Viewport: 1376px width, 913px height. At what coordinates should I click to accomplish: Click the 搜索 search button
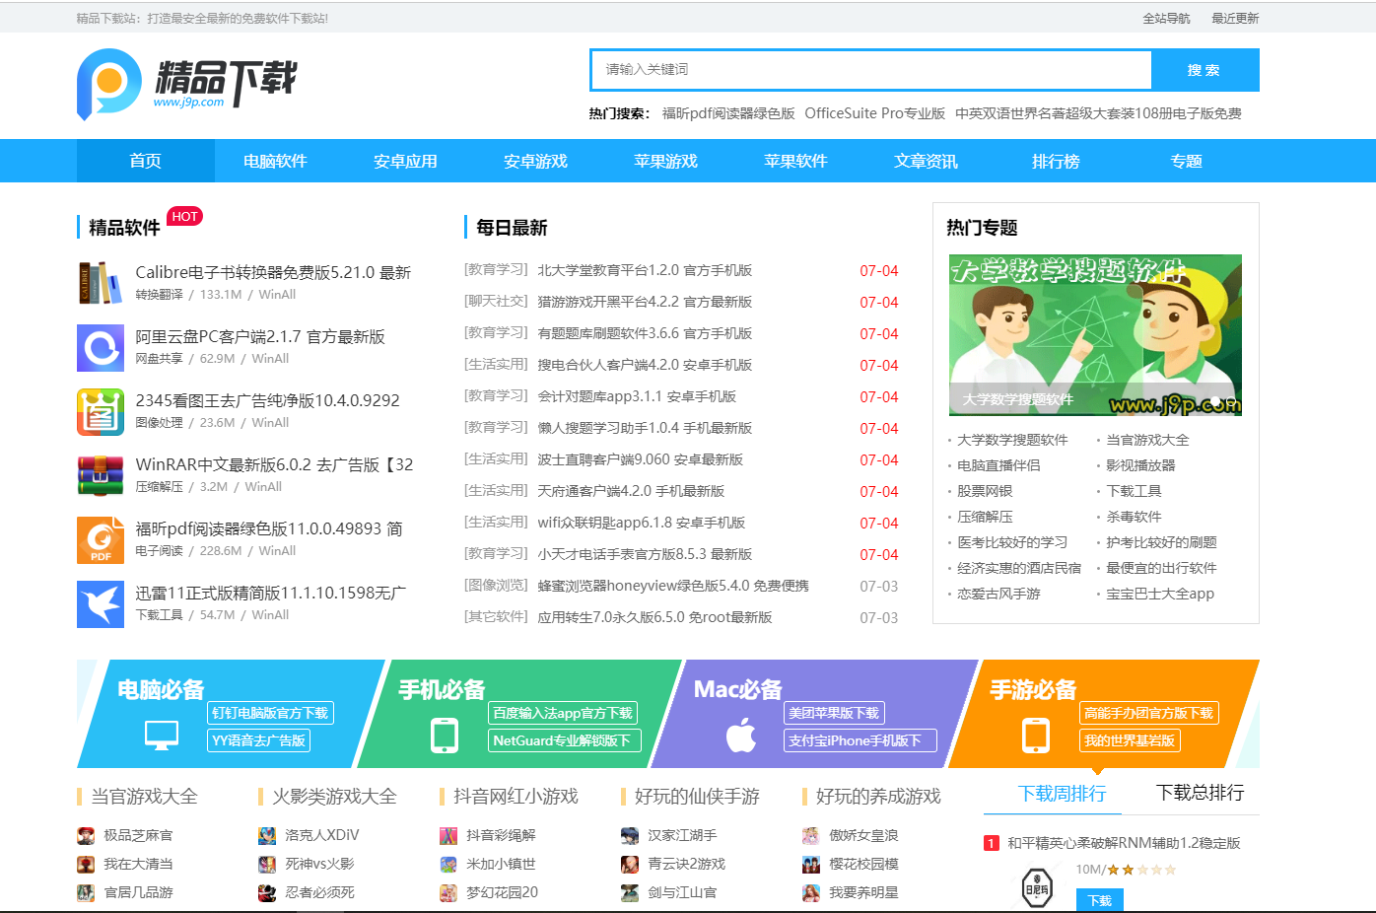pos(1204,70)
